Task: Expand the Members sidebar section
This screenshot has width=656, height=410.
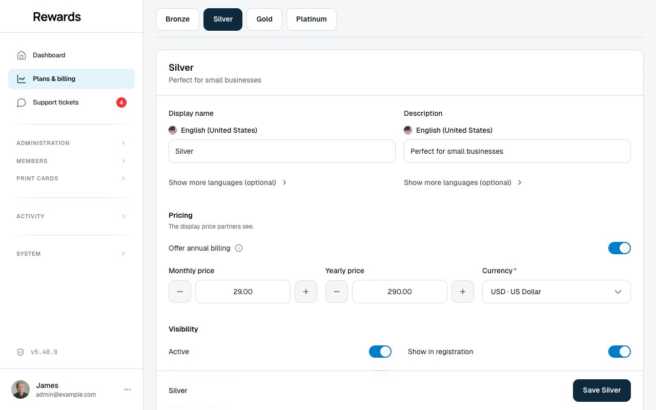Action: point(71,161)
